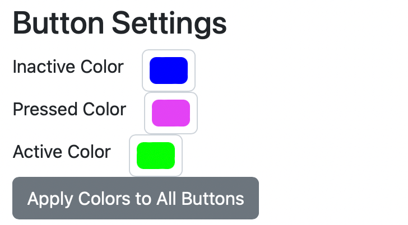Click the Active Color label text

[62, 152]
